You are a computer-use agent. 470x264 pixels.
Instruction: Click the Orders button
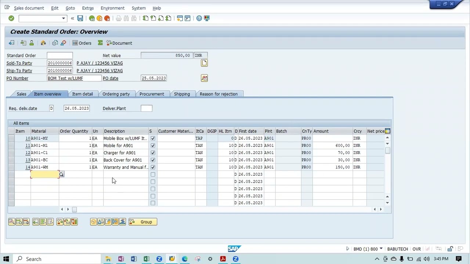[x=82, y=43]
